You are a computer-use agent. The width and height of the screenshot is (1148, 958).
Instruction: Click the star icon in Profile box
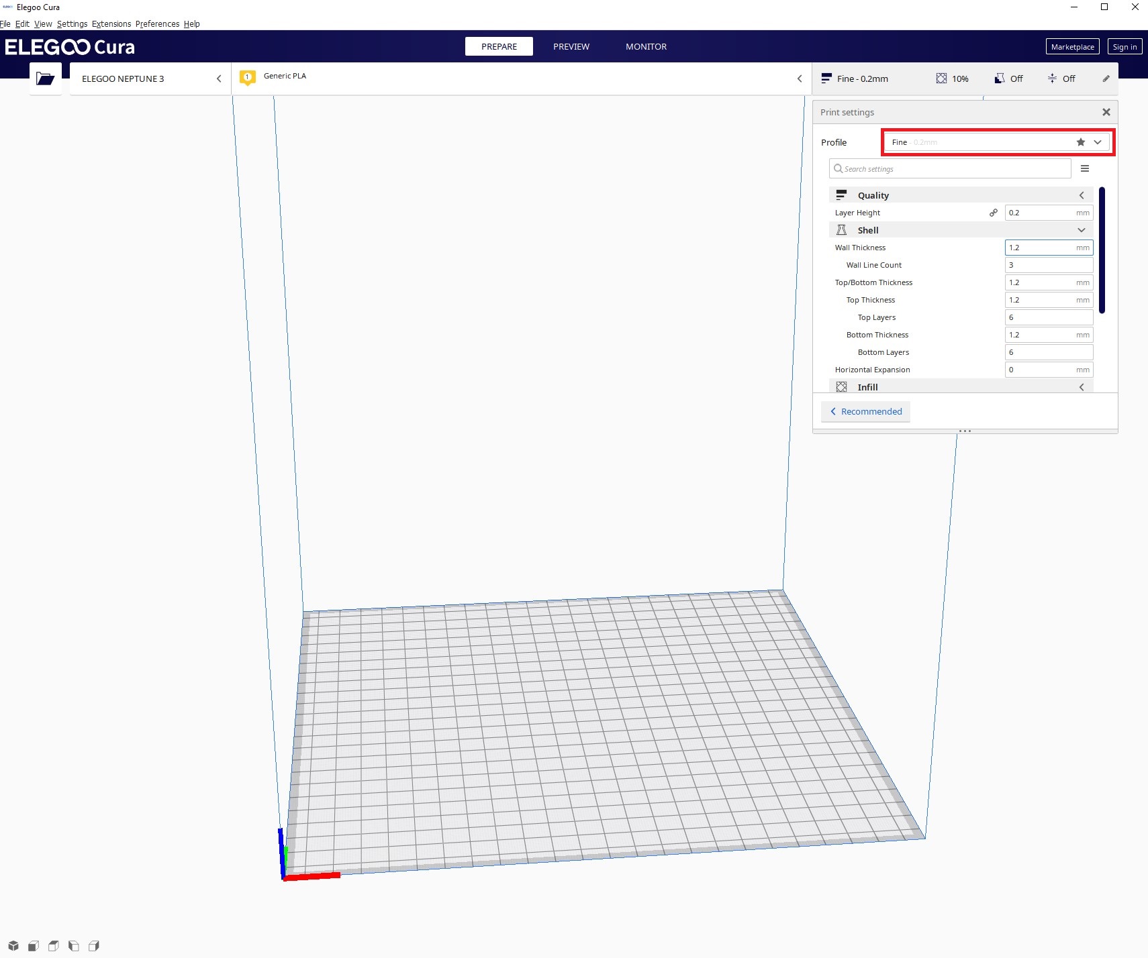coord(1081,142)
